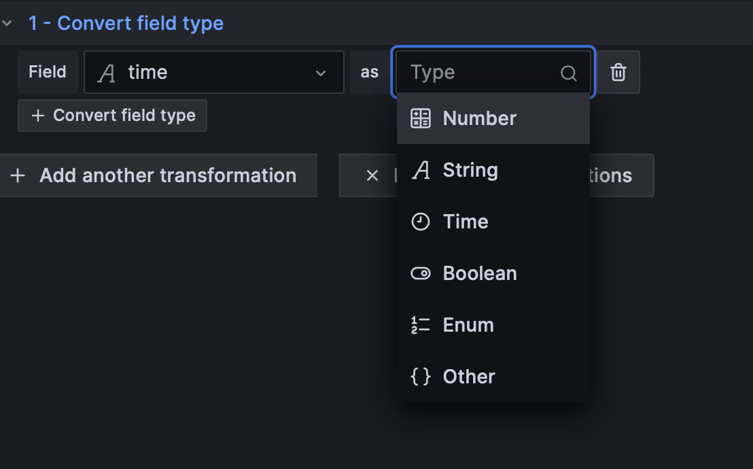
Task: Click the toggle icon beside Boolean
Action: 421,273
